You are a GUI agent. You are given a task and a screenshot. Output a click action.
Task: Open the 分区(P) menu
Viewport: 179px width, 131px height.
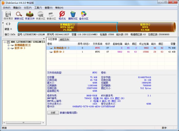point(28,8)
